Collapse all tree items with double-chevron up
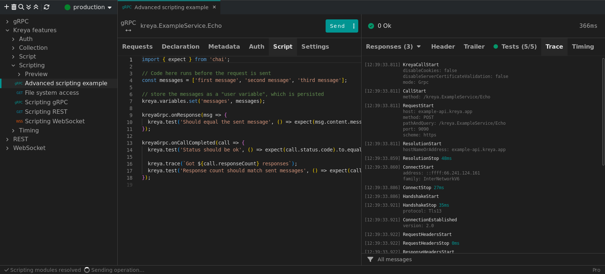605x274 pixels. click(36, 7)
